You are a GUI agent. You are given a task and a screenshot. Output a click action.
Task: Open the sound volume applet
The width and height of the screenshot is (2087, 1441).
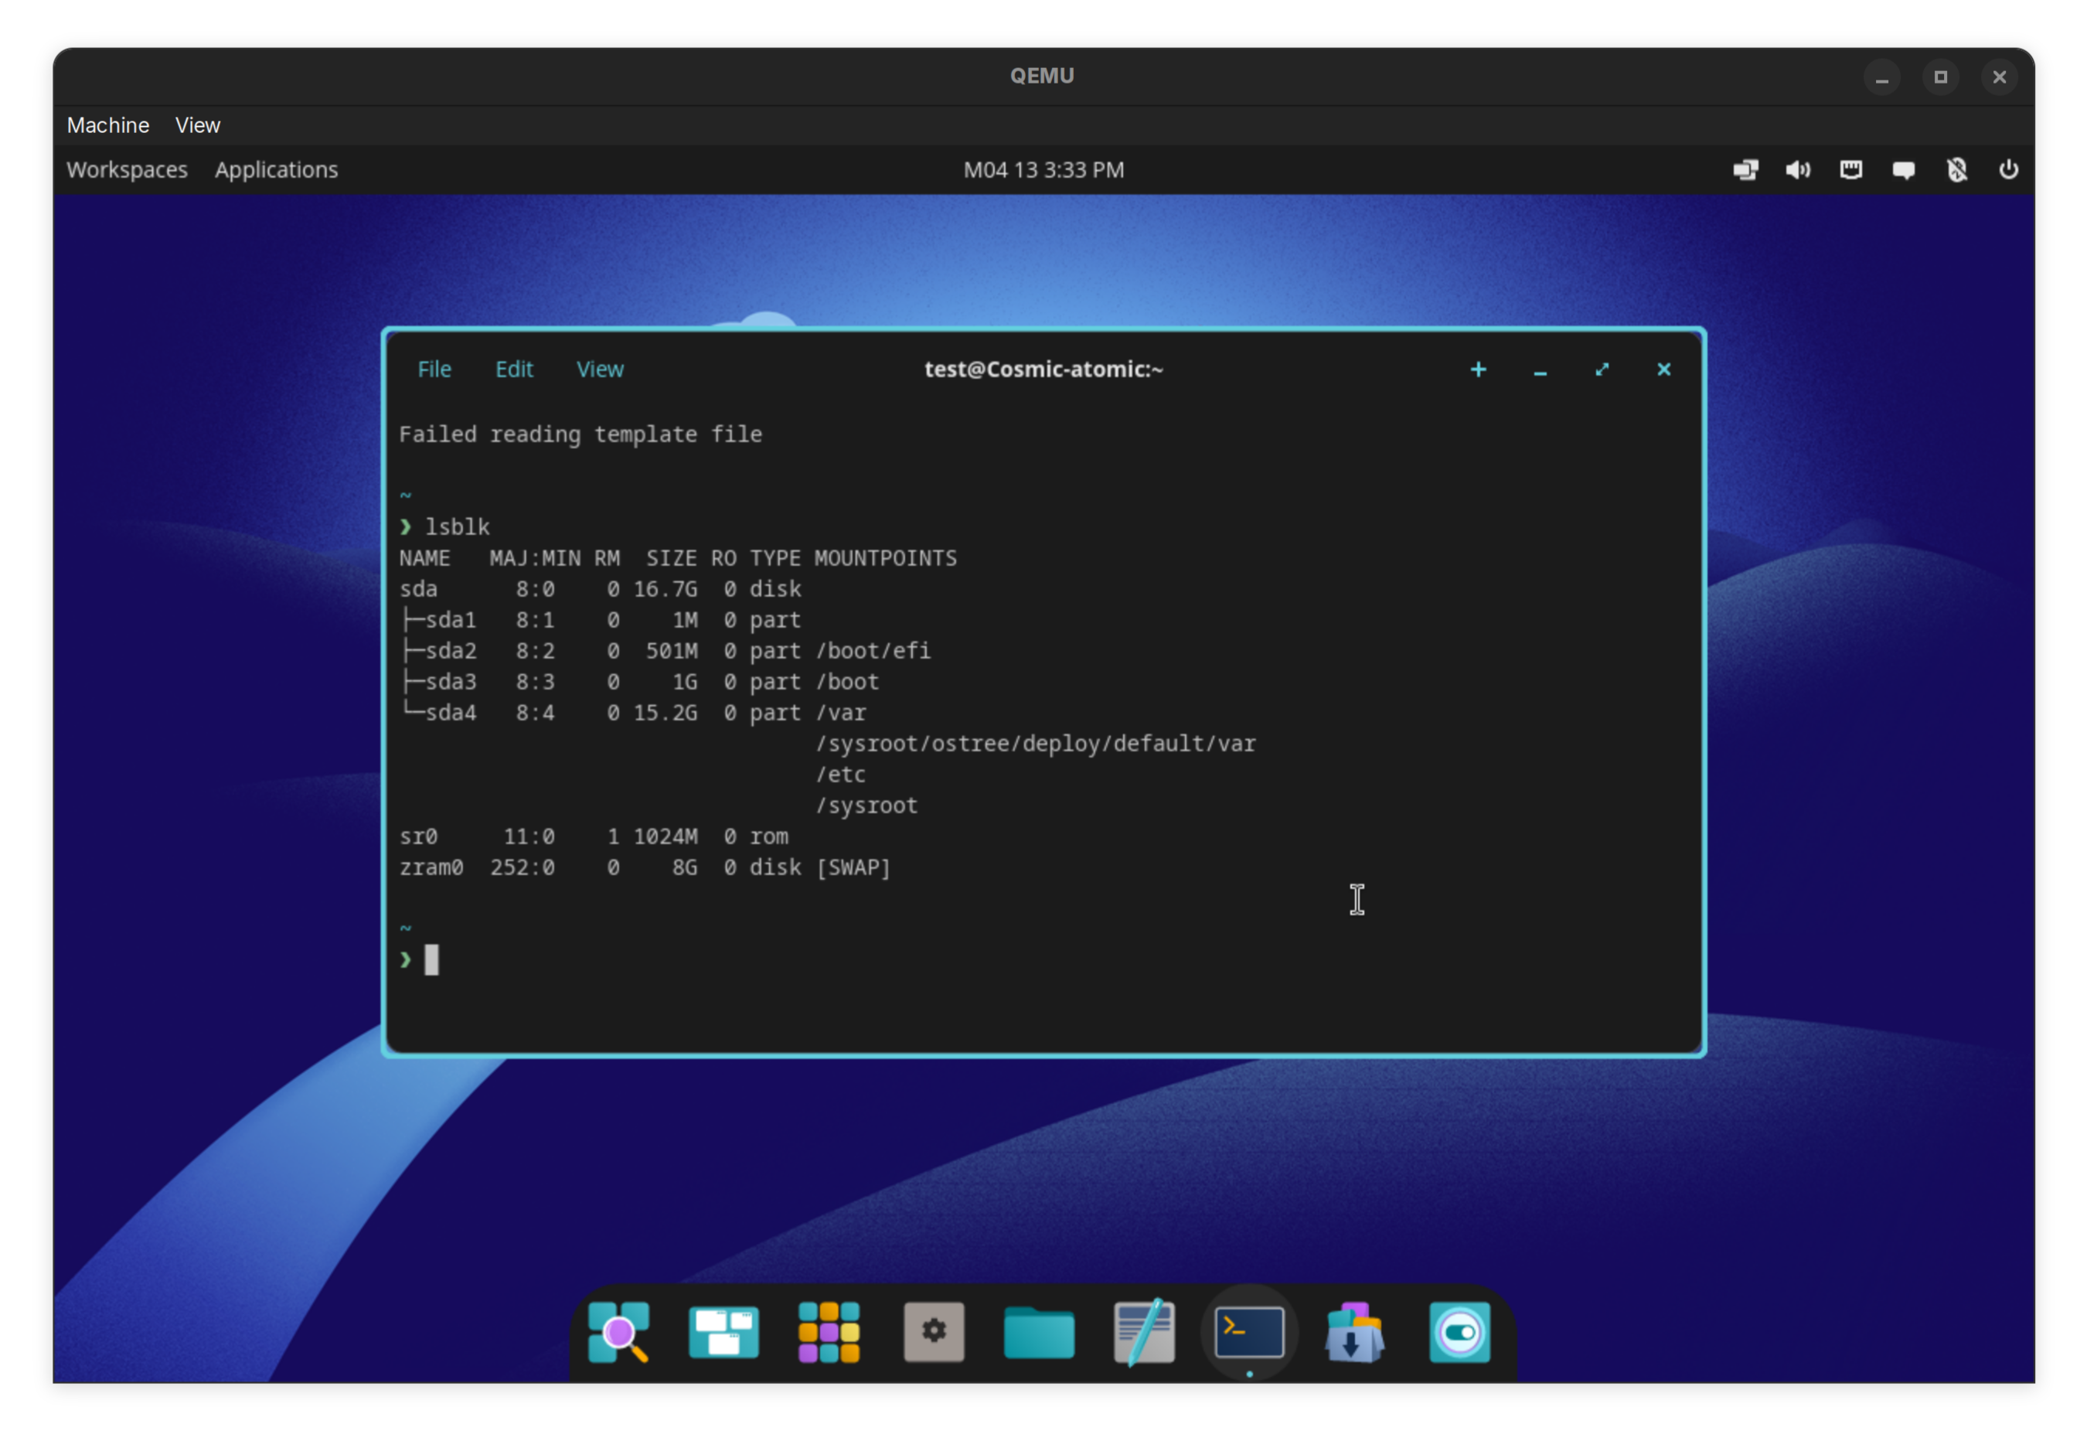(x=1797, y=170)
